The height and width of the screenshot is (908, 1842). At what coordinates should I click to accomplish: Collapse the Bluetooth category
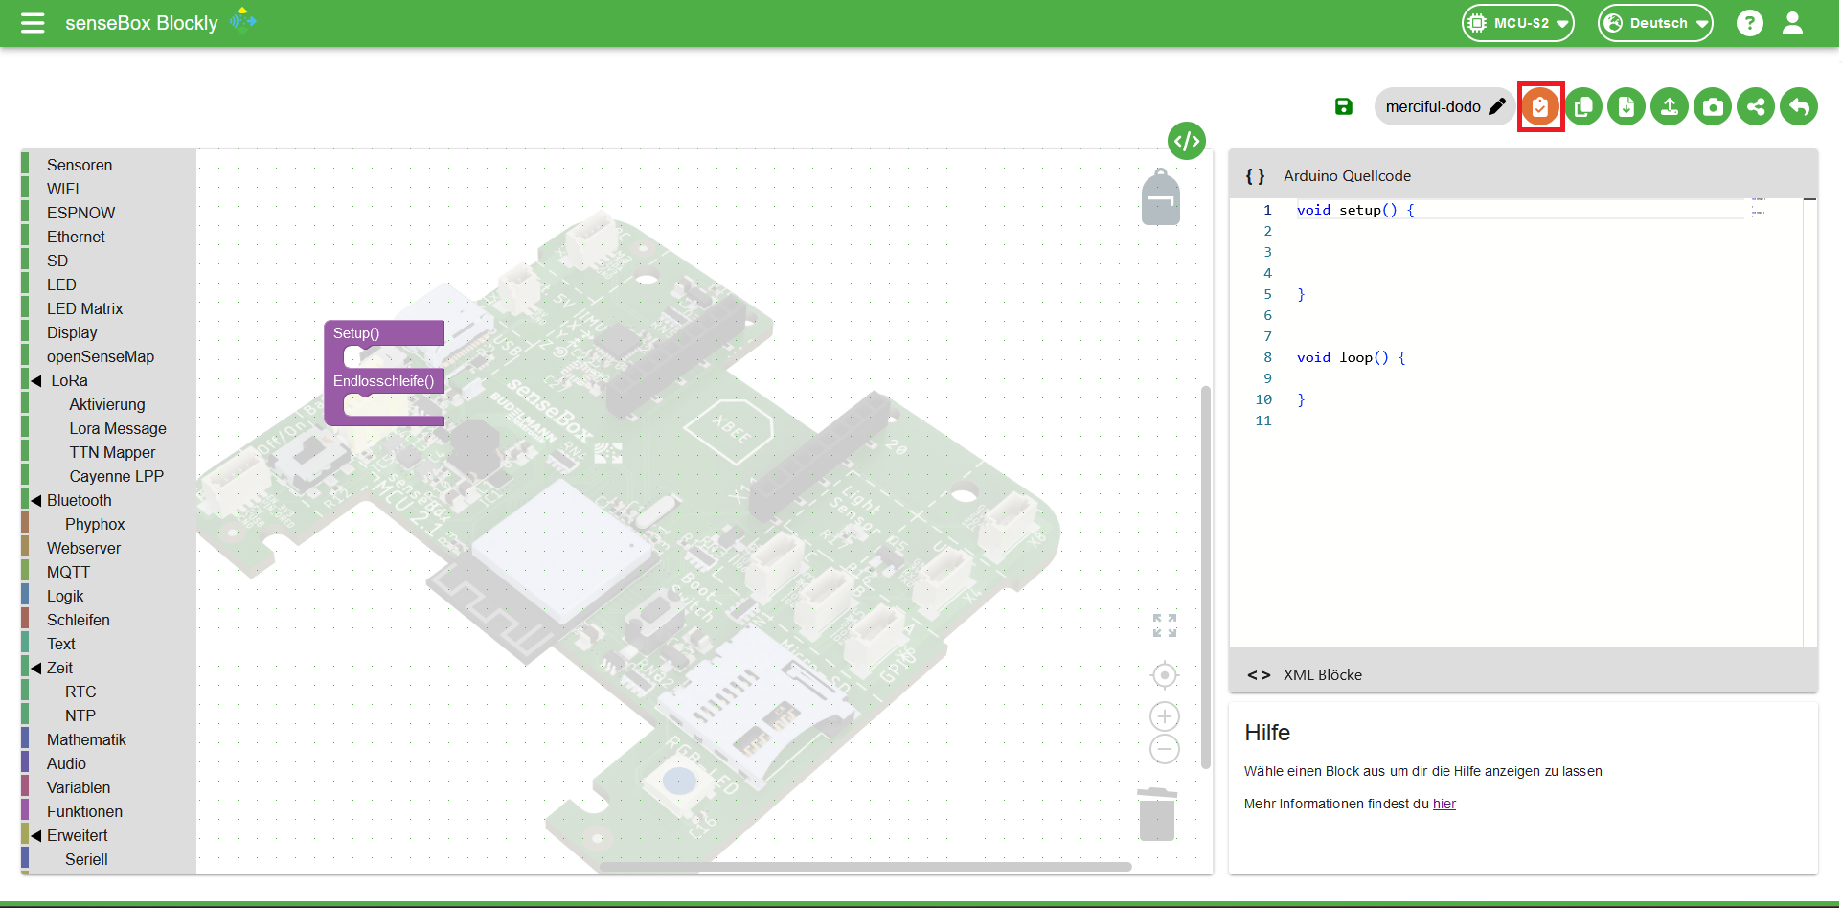coord(37,500)
